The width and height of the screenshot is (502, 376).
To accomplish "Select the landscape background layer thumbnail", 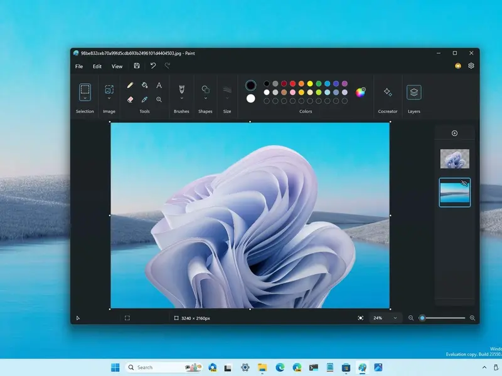I will [454, 192].
